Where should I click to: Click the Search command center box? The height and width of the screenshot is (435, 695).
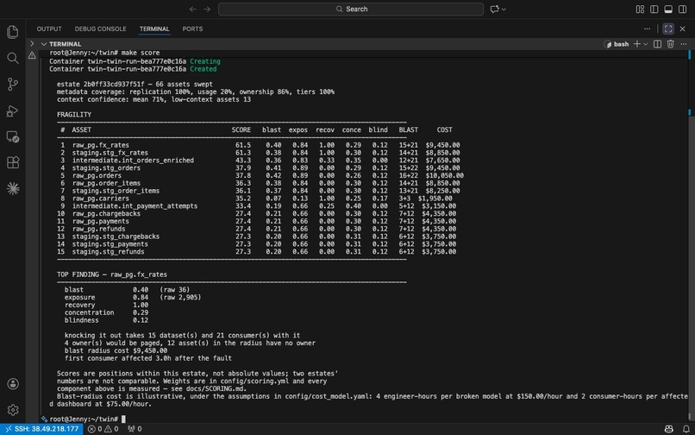351,9
